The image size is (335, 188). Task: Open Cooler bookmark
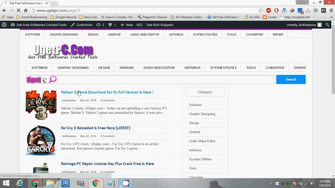[270, 17]
